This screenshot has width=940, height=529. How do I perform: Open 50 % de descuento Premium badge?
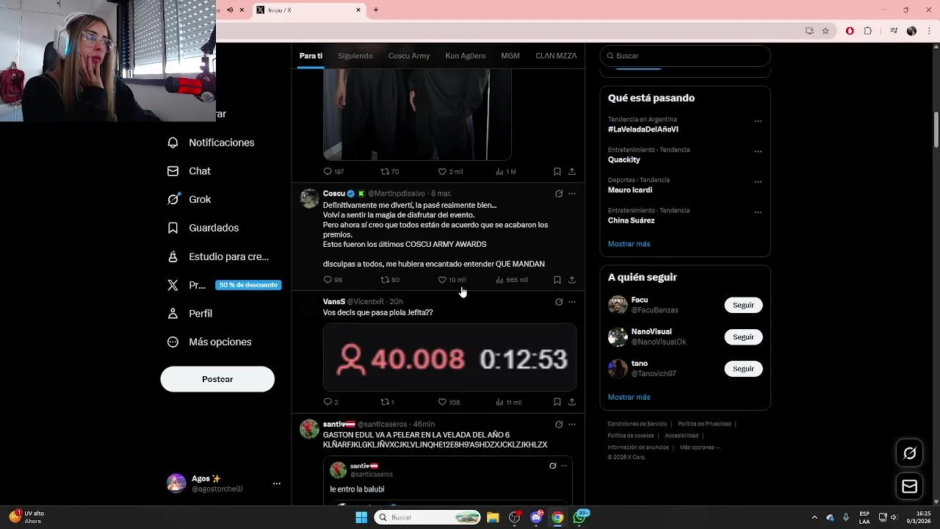point(248,285)
